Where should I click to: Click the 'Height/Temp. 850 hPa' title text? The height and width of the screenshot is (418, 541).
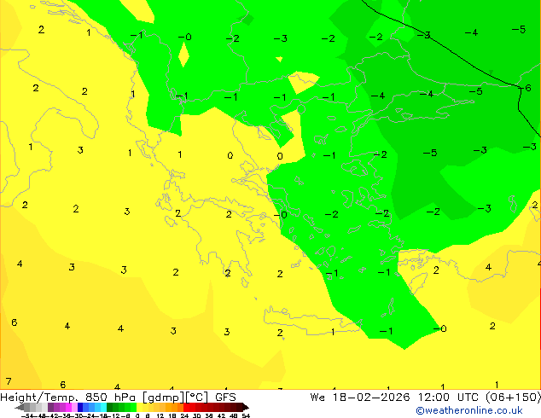68,398
